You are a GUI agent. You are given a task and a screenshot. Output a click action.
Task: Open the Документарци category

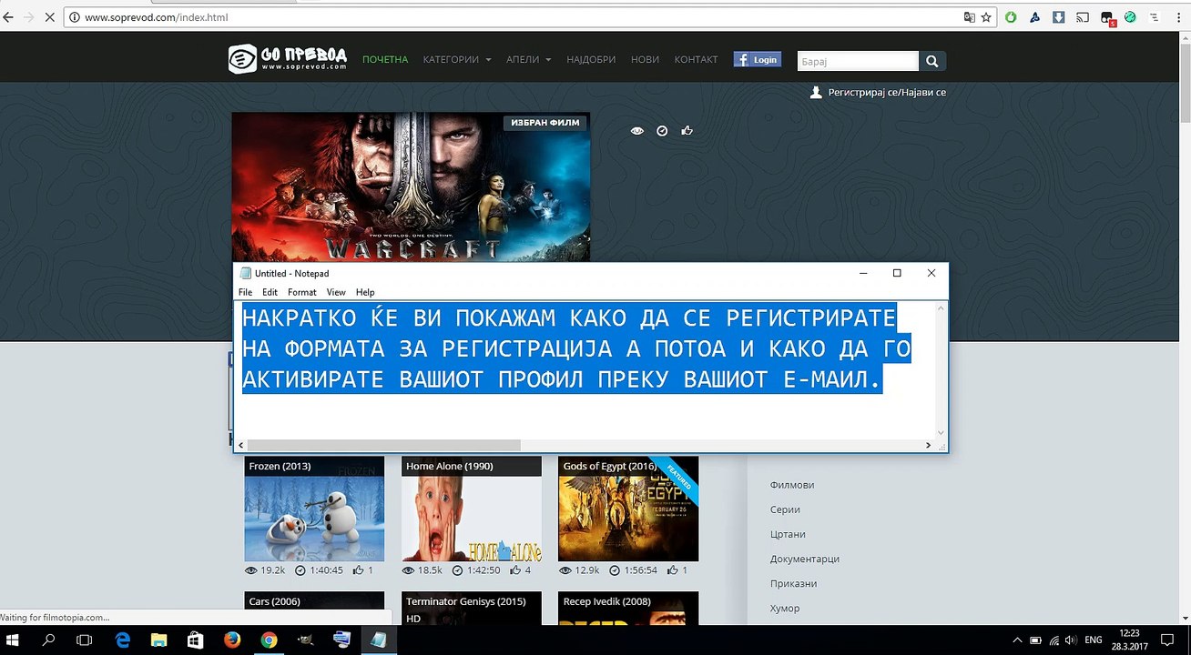[x=805, y=559]
